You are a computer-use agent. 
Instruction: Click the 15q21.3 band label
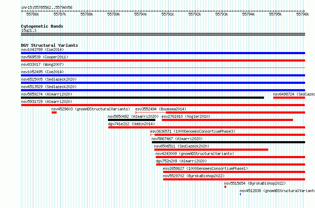click(x=29, y=30)
